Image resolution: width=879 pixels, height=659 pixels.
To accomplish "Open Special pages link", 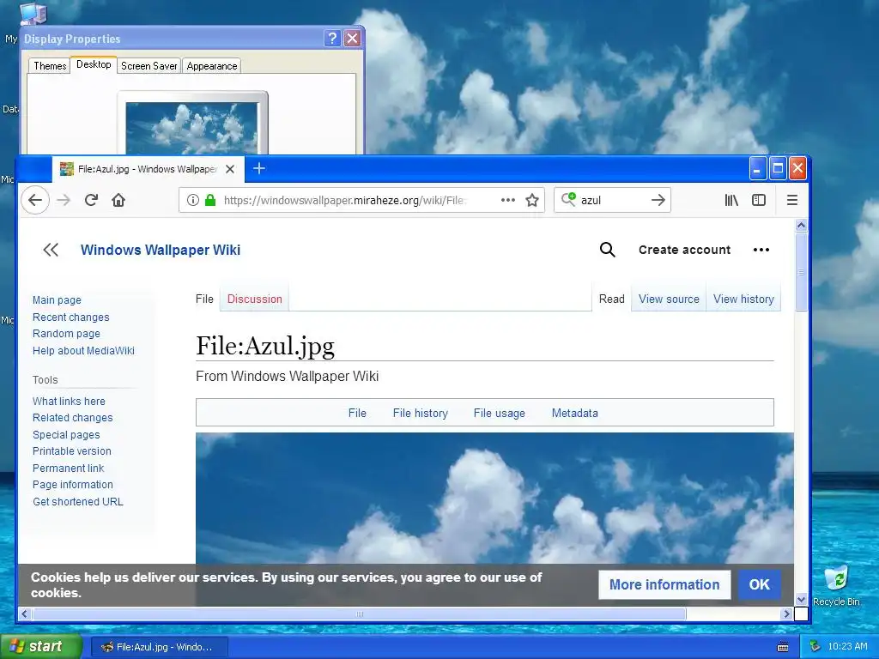I will click(x=66, y=435).
